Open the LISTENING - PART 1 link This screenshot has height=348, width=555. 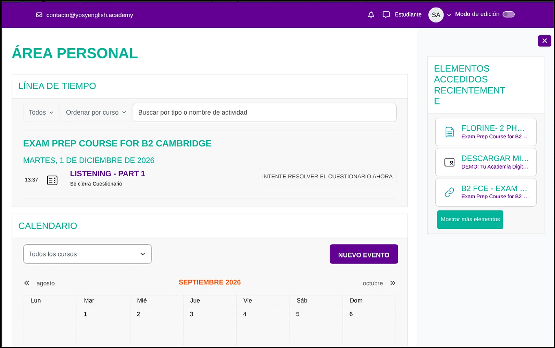[x=108, y=173]
